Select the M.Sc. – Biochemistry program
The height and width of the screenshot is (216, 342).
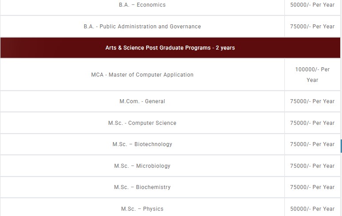pos(142,187)
